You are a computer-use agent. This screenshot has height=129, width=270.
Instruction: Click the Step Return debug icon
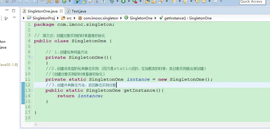click(34, 1)
